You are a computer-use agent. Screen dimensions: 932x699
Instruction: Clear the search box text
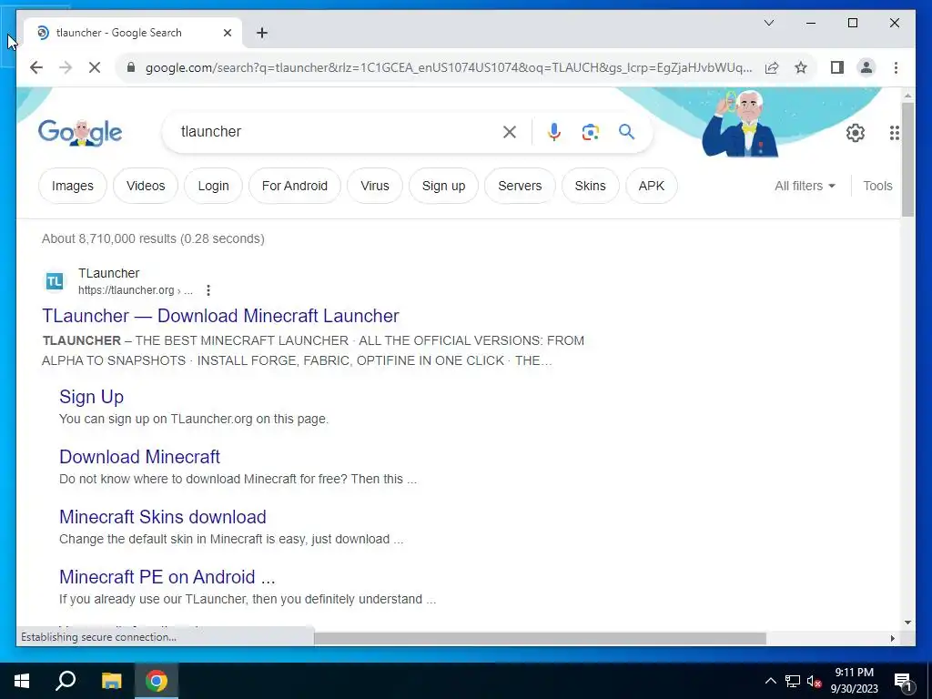(x=510, y=132)
